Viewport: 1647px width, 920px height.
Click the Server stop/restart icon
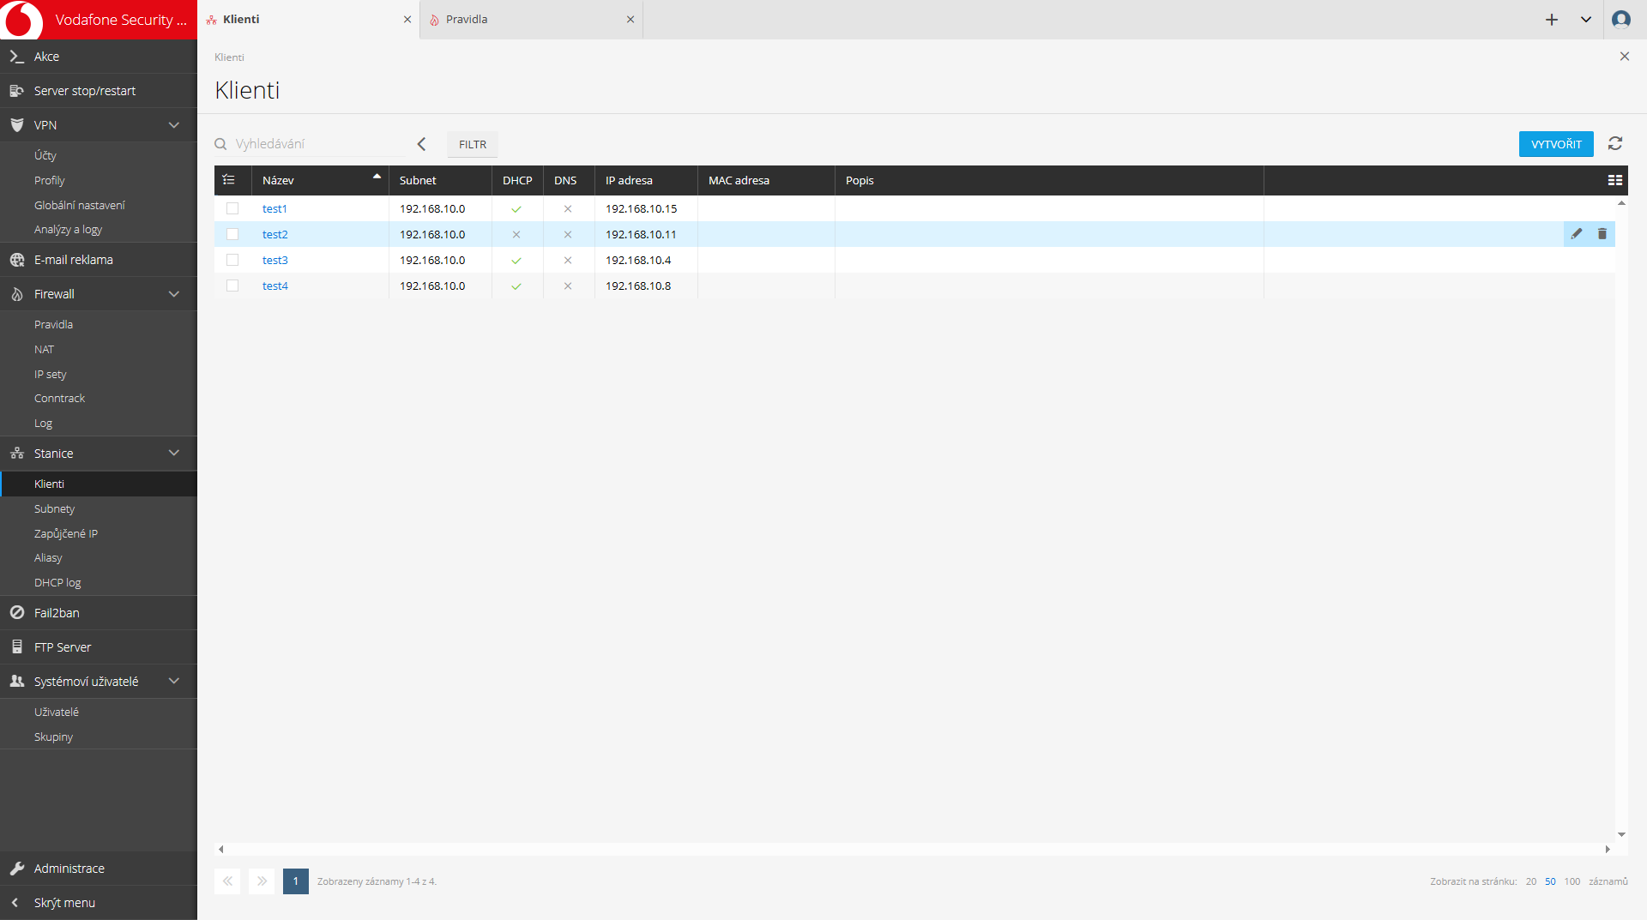pos(16,91)
